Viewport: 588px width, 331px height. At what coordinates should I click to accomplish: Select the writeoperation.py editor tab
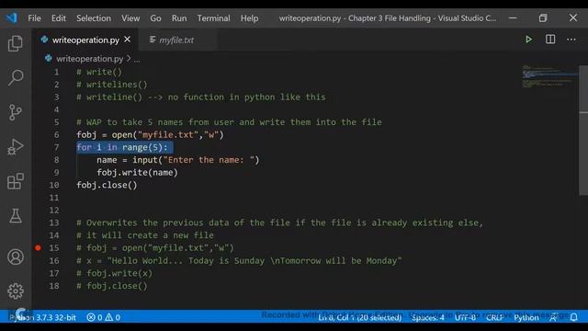(85, 40)
